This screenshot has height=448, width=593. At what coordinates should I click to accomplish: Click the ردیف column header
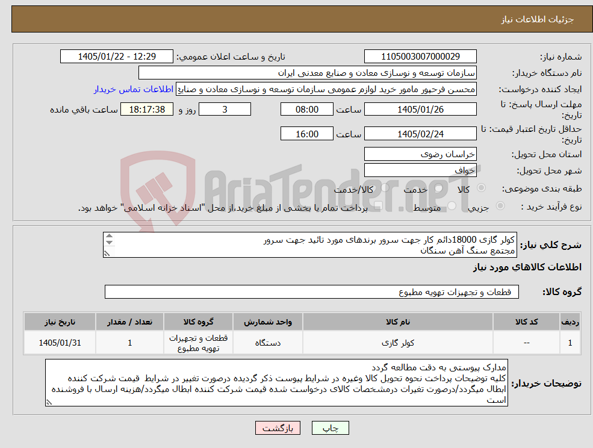pyautogui.click(x=570, y=322)
